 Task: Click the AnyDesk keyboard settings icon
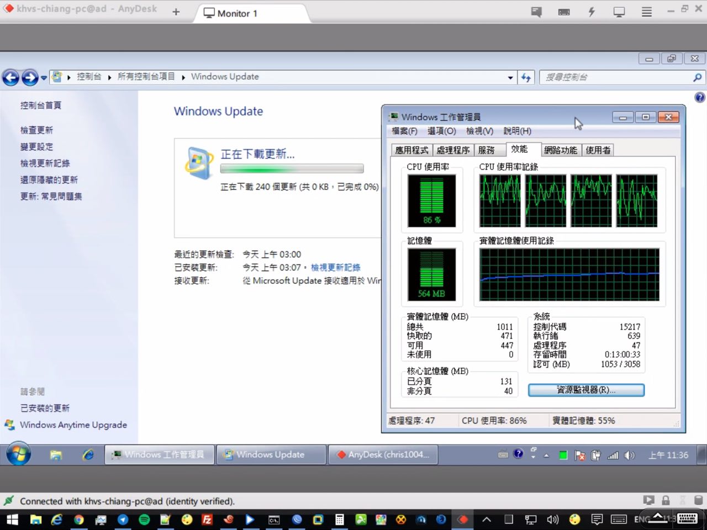pyautogui.click(x=564, y=12)
